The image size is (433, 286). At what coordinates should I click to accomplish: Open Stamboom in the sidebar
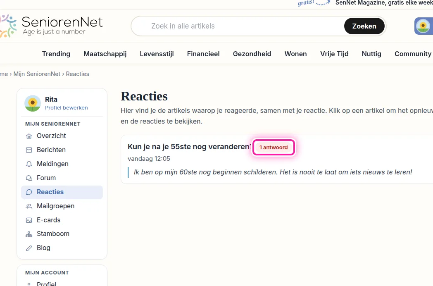[x=62, y=234]
